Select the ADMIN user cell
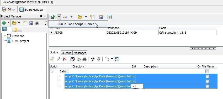 pyautogui.click(x=80, y=33)
